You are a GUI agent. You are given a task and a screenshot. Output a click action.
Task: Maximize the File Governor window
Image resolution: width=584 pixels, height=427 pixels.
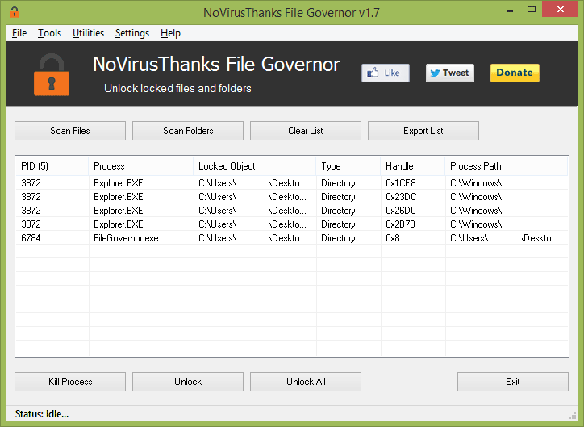(x=532, y=10)
